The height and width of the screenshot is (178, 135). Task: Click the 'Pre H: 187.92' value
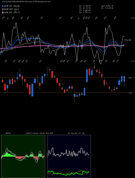85,8
